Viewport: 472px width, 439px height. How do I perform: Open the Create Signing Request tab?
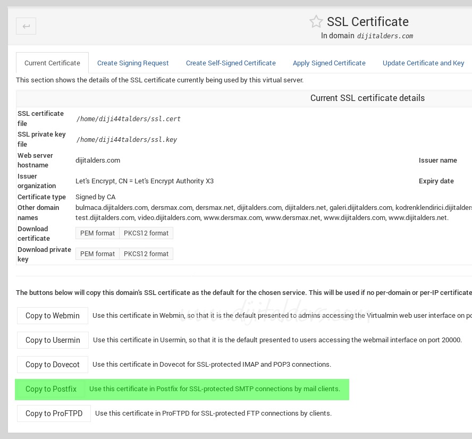coord(133,63)
